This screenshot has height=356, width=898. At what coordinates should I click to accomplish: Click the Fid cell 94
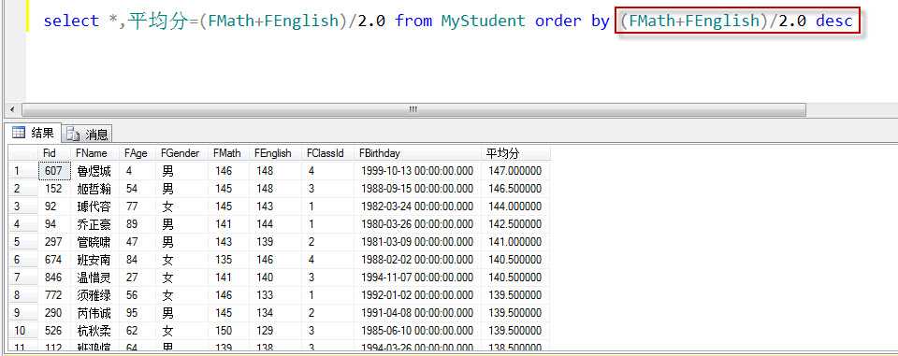[54, 224]
